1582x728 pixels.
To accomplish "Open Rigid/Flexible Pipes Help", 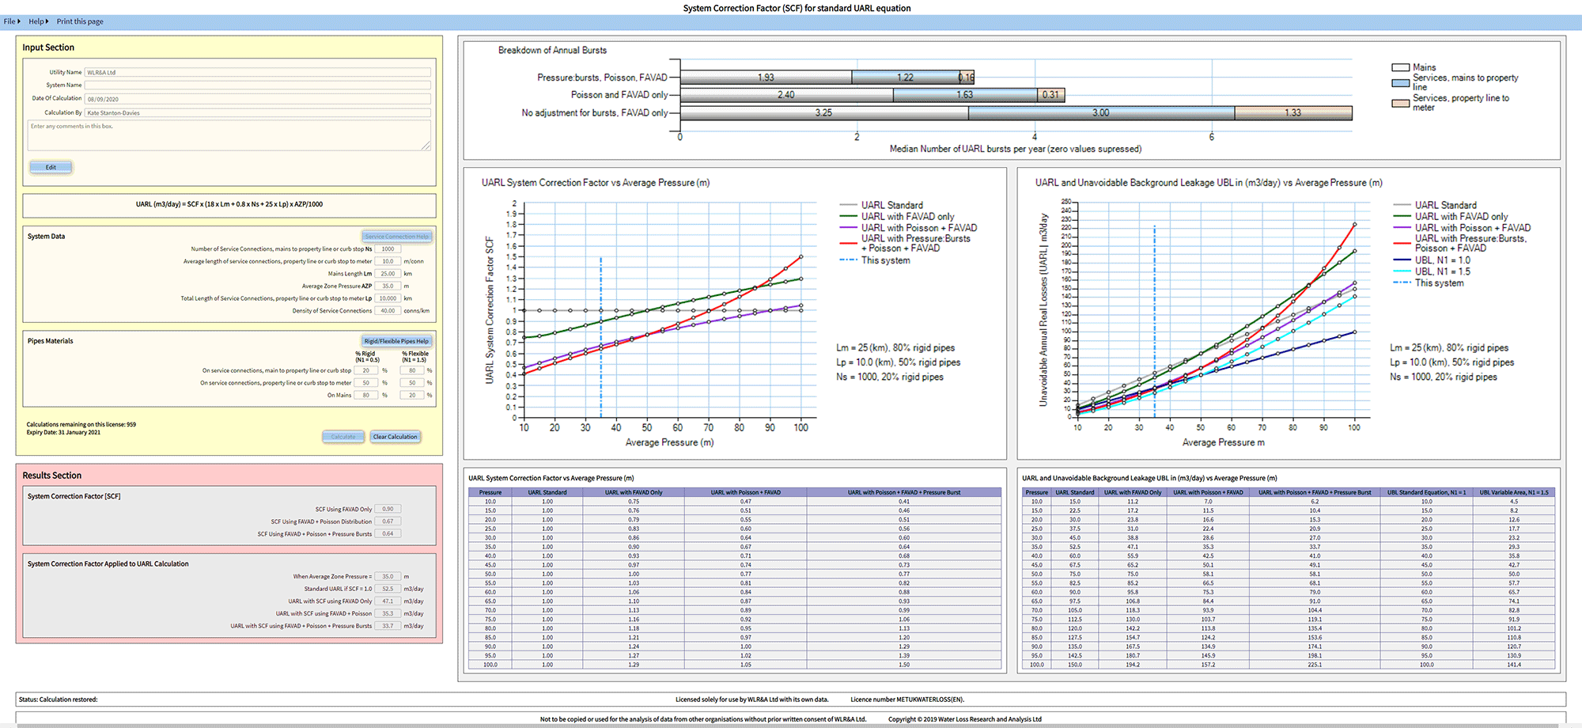I will (397, 341).
